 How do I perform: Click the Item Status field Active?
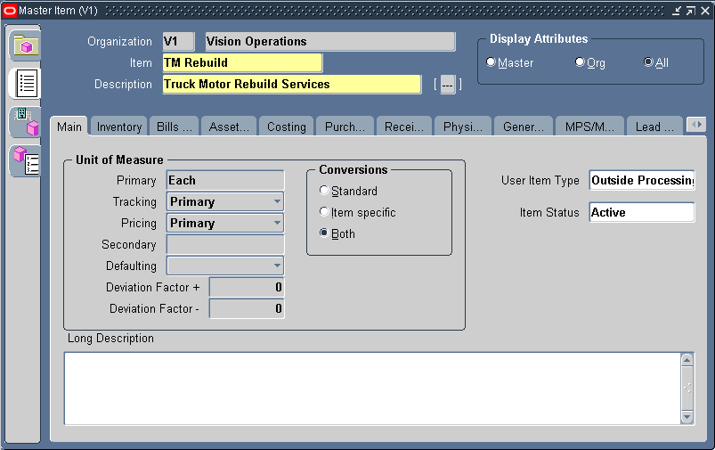point(642,212)
